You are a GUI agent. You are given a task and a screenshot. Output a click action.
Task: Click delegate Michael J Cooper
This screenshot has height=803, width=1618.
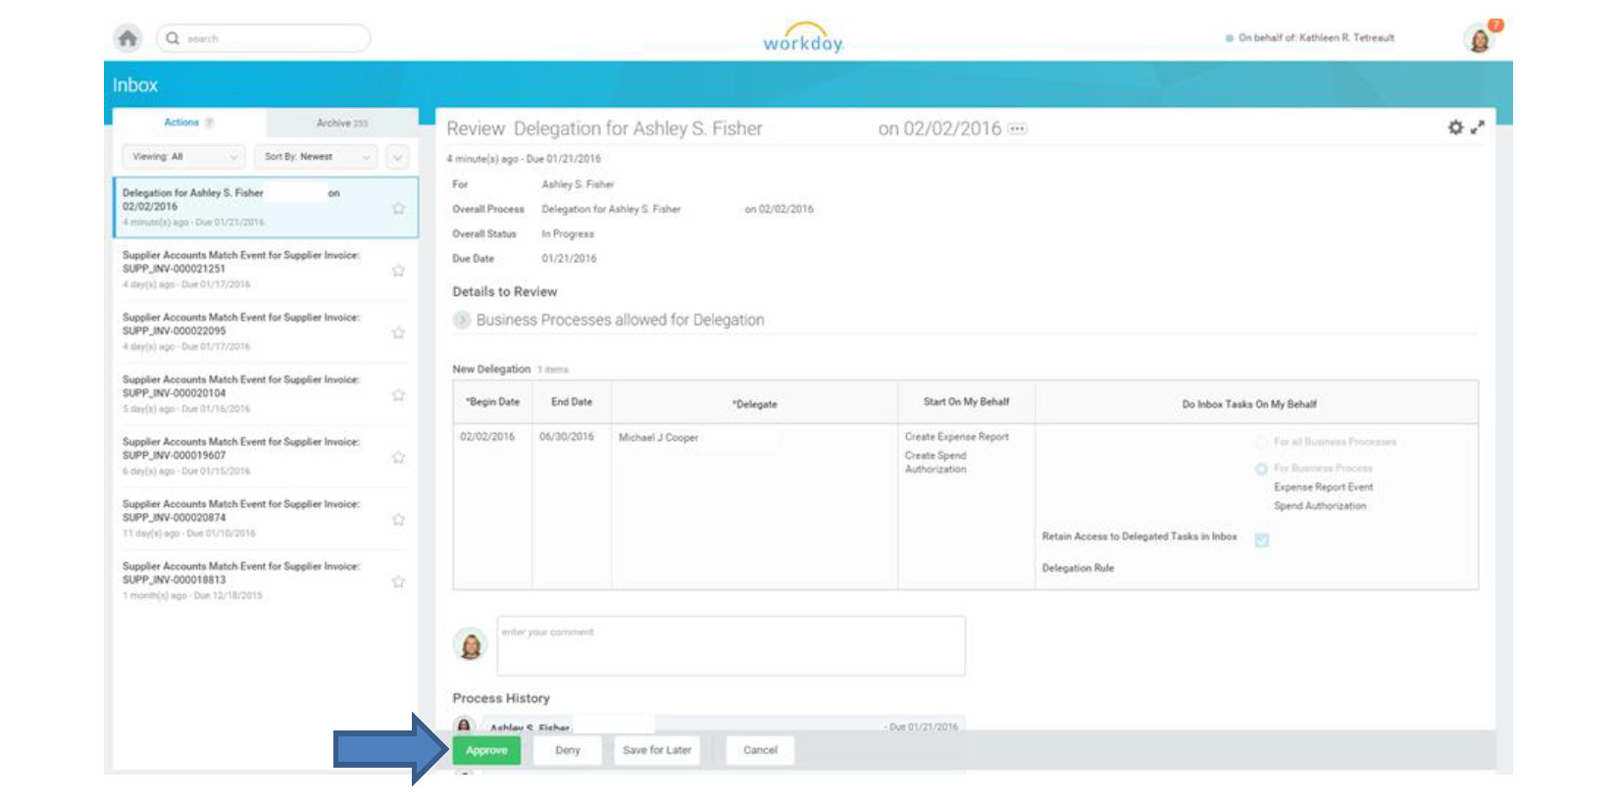(658, 437)
